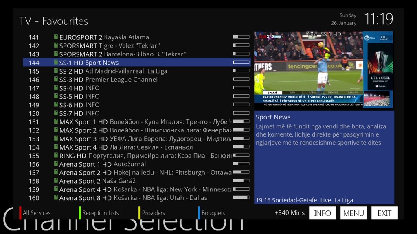Select the 'SS-1 HD Sport News' row
Screen dimensions: 417x234
(x=137, y=62)
